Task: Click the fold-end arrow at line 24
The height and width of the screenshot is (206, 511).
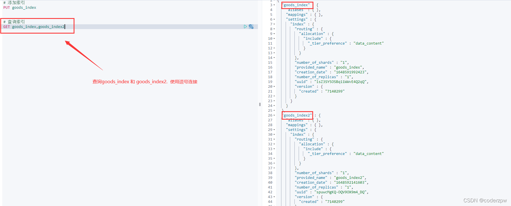Action: 274,106
